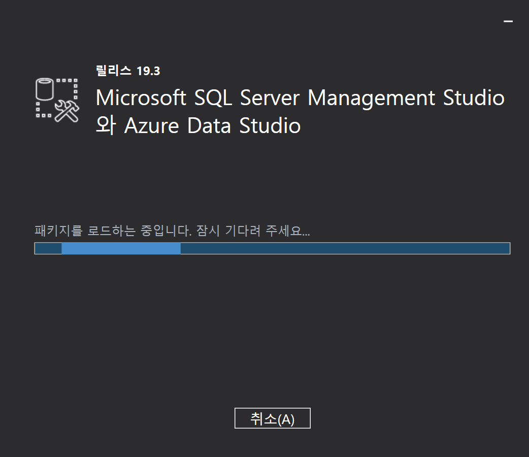Click the package loading progress bar
The width and height of the screenshot is (529, 457).
point(272,248)
